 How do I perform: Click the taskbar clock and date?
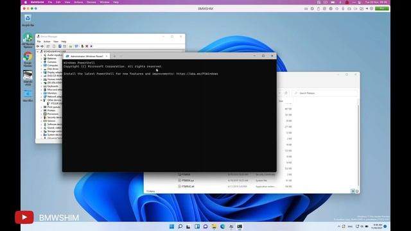[378, 227]
